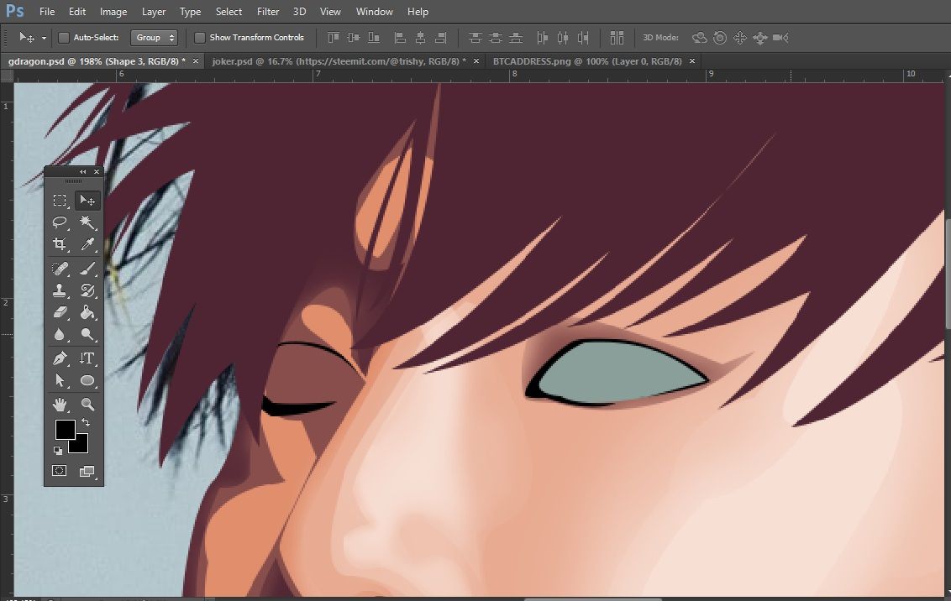Select the 3D Rotate mode icon
The height and width of the screenshot is (601, 951).
pos(699,38)
